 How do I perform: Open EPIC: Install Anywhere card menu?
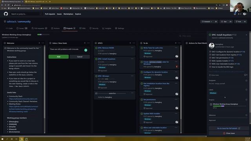pyautogui.click(x=132, y=59)
